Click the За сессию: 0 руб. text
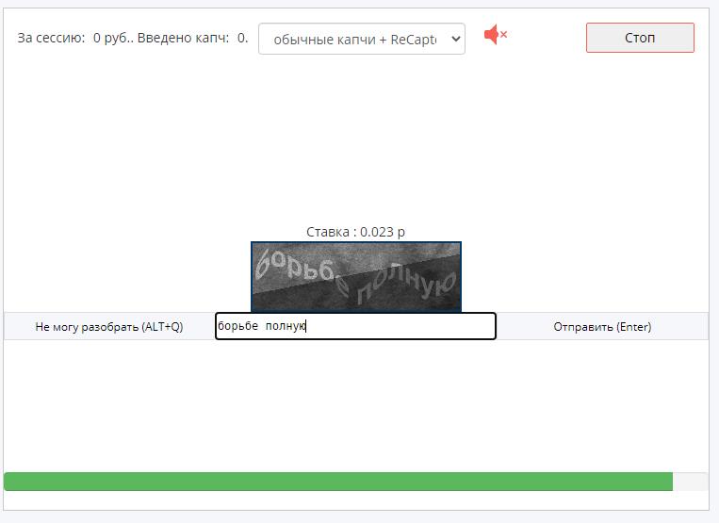This screenshot has width=719, height=523. (74, 38)
